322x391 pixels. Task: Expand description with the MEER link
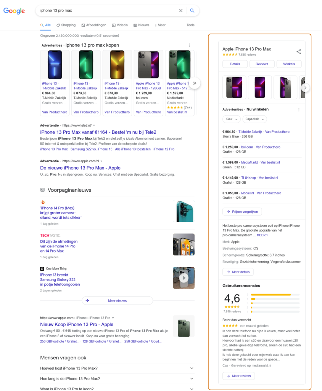click(262, 235)
